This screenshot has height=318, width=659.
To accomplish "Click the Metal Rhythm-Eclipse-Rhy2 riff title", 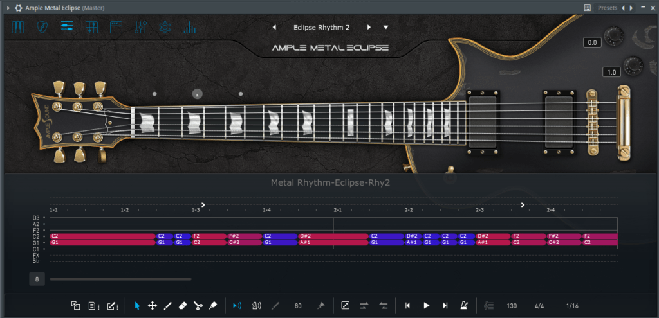I will 331,183.
